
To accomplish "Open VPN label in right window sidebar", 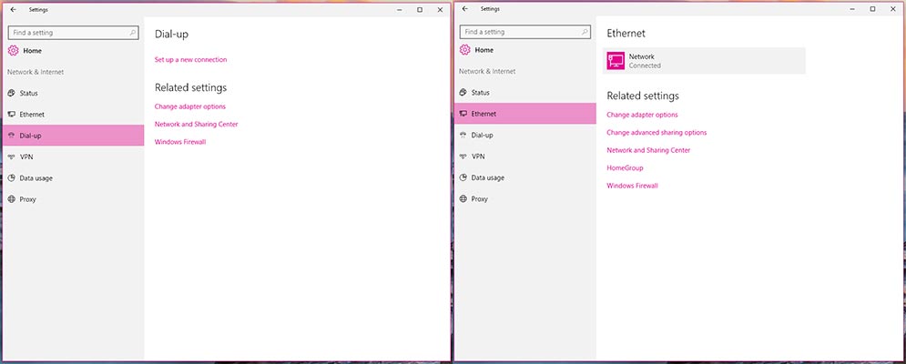I will 478,156.
